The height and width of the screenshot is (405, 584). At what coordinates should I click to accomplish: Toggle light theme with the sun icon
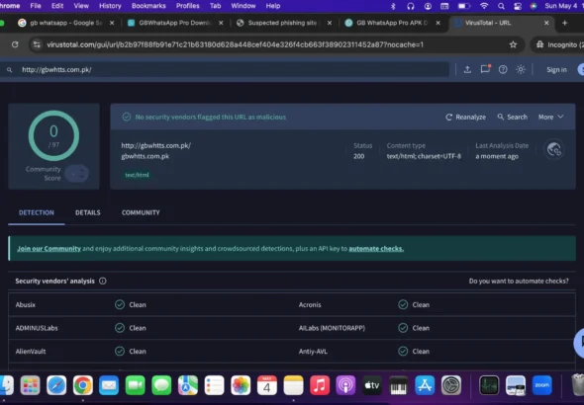pyautogui.click(x=521, y=69)
